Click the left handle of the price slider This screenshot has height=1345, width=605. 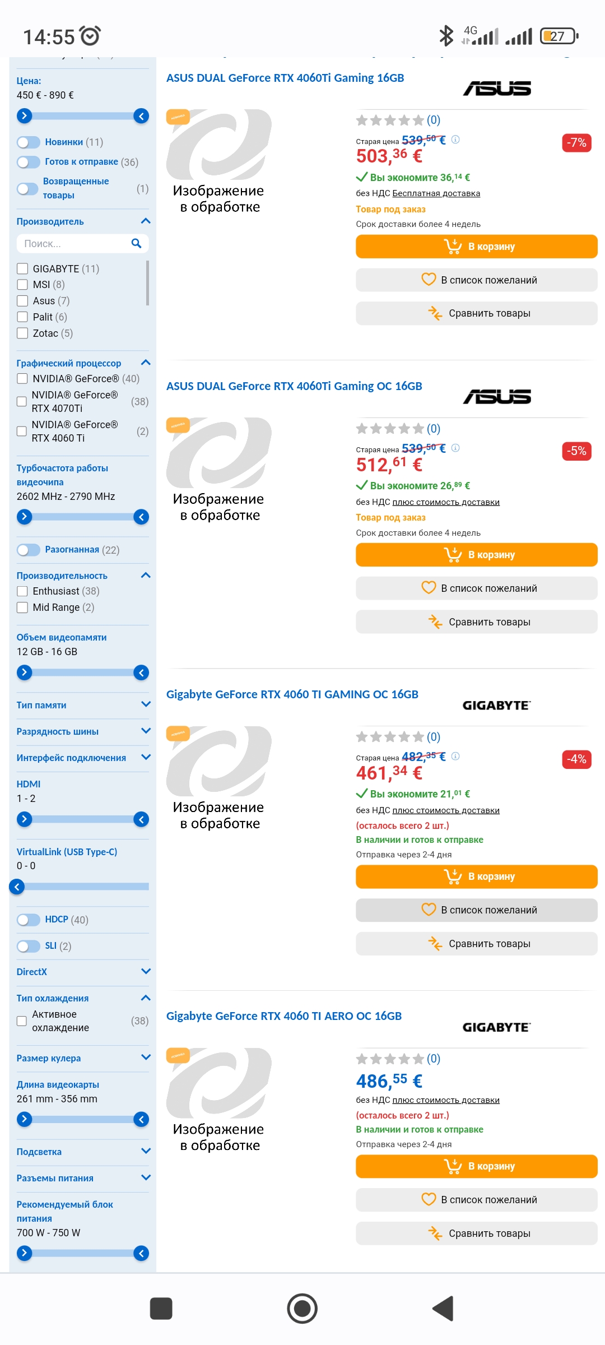24,116
